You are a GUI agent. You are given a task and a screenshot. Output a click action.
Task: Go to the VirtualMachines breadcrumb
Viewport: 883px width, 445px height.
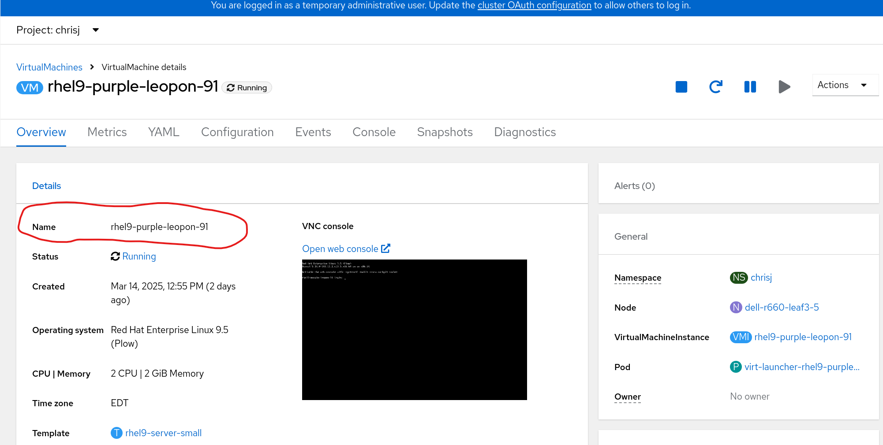click(49, 67)
